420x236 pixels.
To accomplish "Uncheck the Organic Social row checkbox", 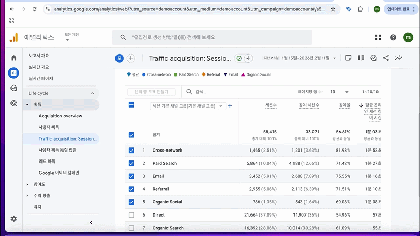I will pos(131,202).
